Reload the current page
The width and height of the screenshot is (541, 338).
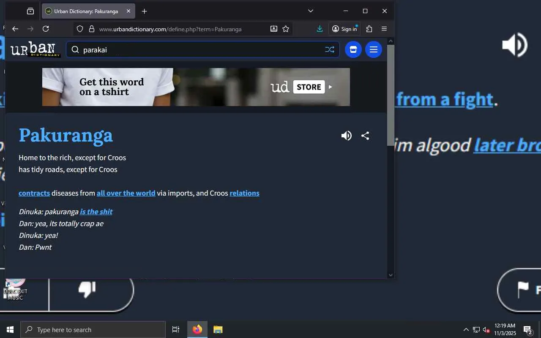(46, 29)
